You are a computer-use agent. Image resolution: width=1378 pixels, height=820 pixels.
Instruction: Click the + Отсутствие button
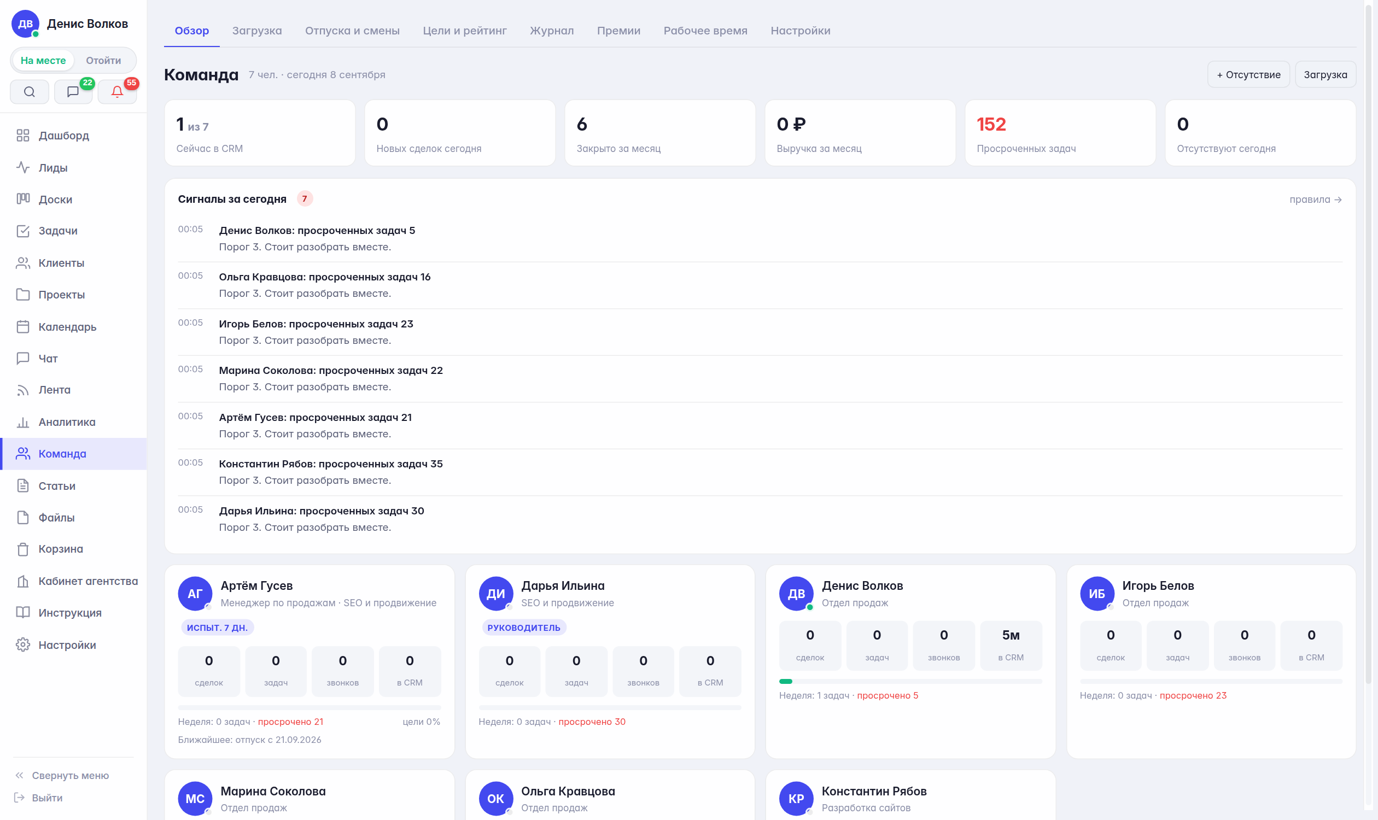[1248, 74]
